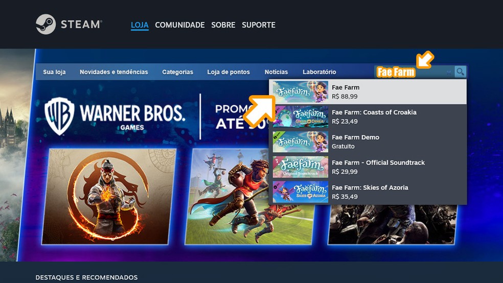503x283 pixels.
Task: Open Loja de pontos
Action: [x=228, y=72]
